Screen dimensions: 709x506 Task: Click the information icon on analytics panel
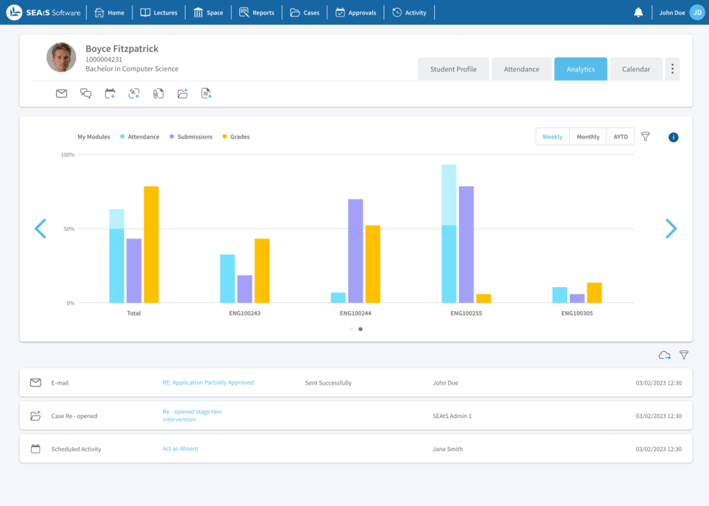click(x=673, y=136)
